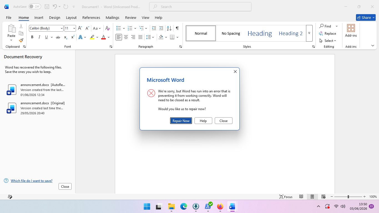
Task: Align text left
Action: (119, 37)
